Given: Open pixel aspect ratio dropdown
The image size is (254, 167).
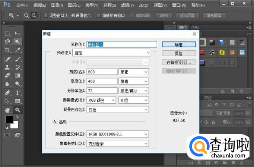Looking at the screenshot, I should tap(118, 144).
